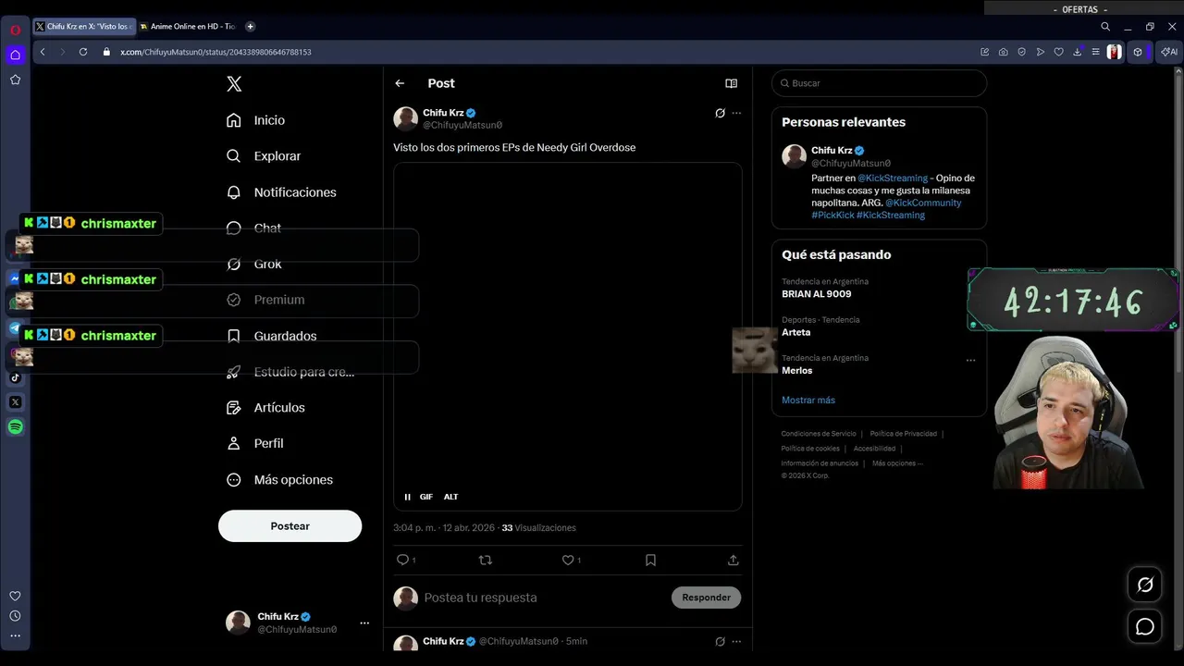
Task: Open X Twitter in Opera sidebar
Action: pyautogui.click(x=15, y=402)
